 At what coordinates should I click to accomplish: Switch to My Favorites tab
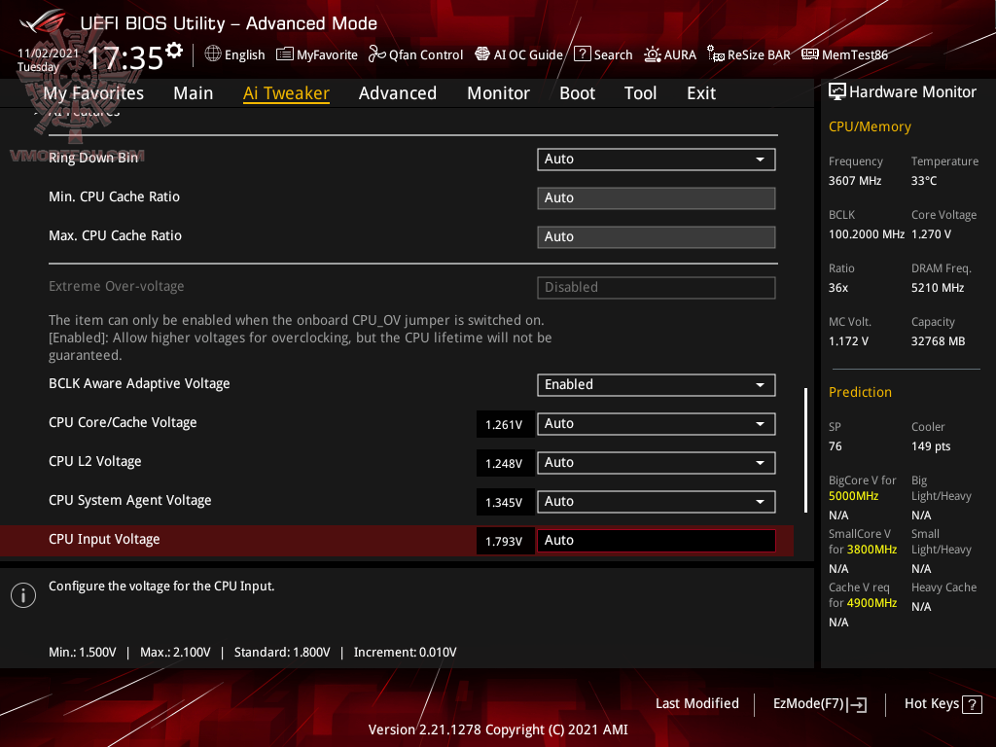coord(93,93)
